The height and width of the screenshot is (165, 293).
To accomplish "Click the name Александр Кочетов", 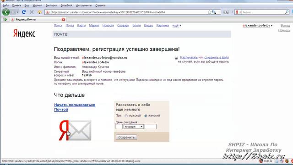I will (x=95, y=67).
